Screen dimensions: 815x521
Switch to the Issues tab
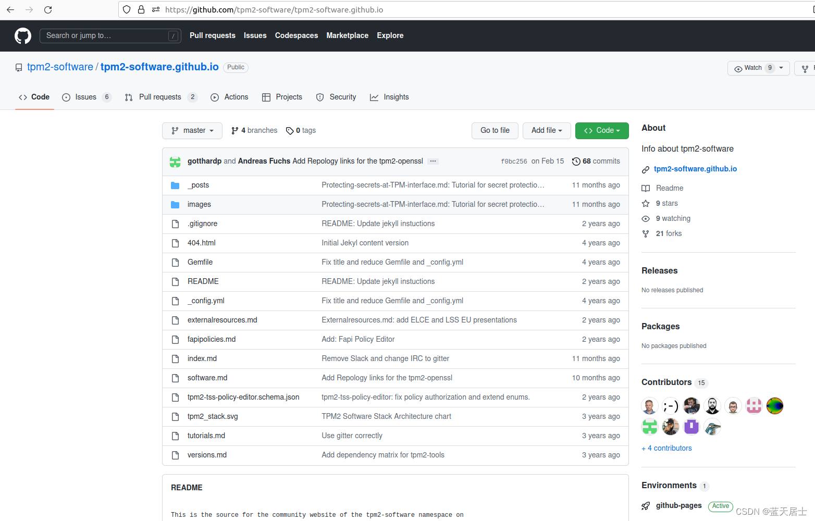(87, 97)
